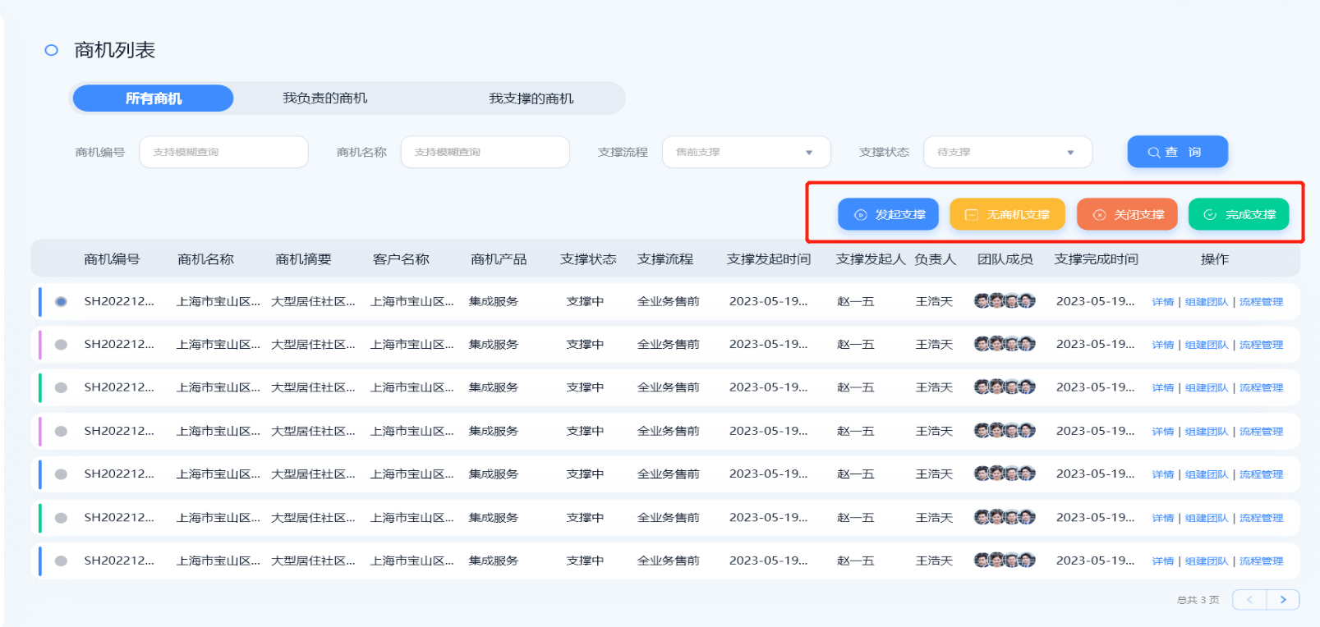Click 流程管理 link in the third row
The image size is (1320, 627).
point(1261,388)
